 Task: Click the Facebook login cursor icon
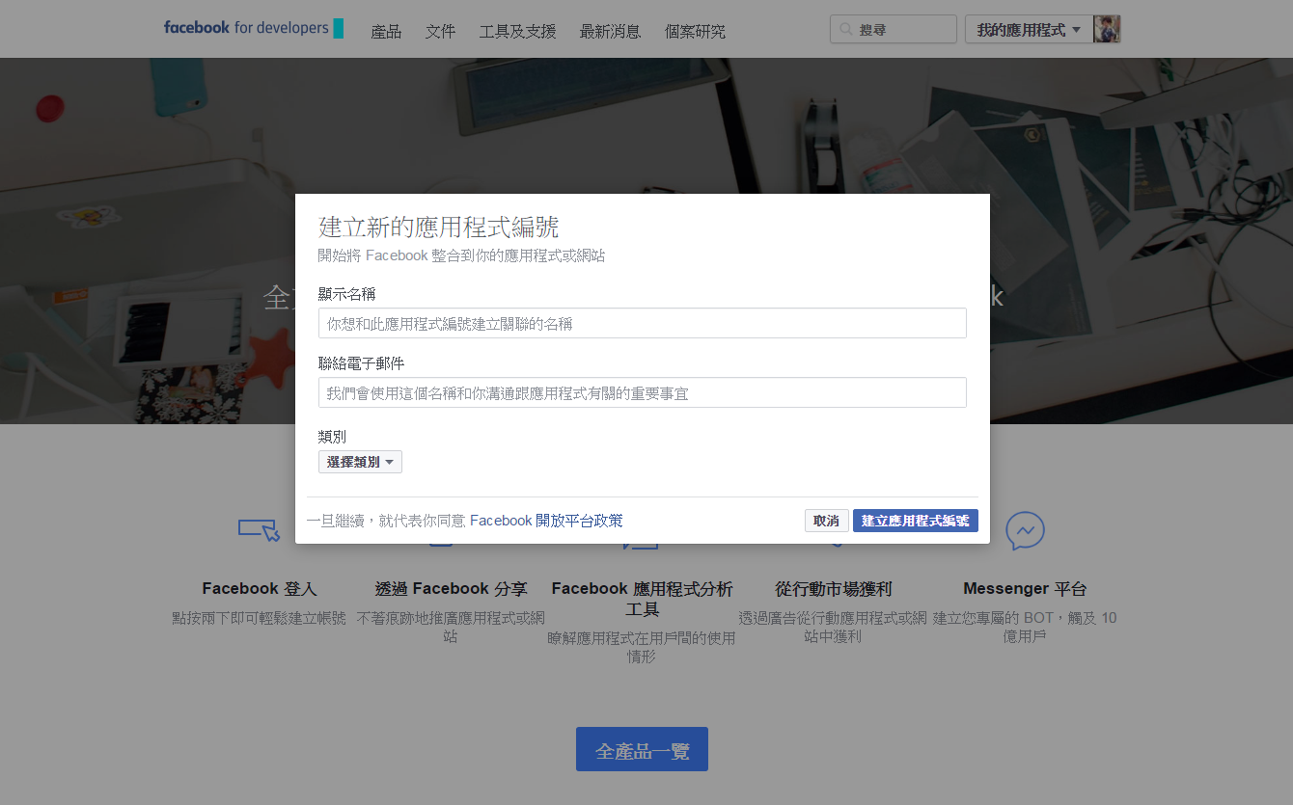259,529
